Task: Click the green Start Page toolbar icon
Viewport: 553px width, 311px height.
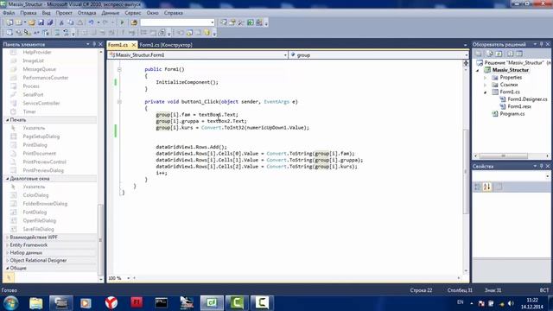Action: coord(251,22)
